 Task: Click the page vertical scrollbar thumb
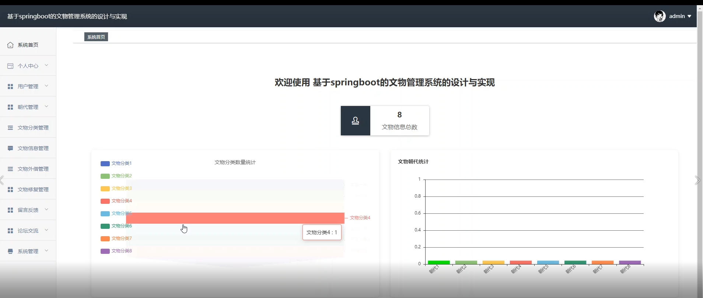tap(700, 155)
